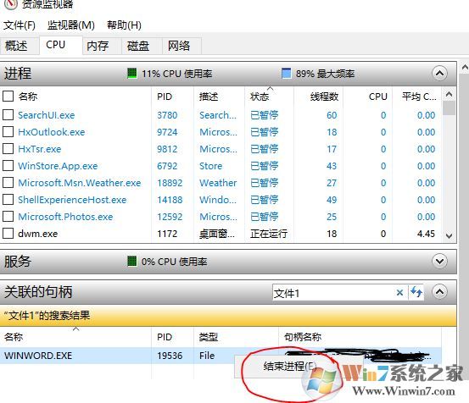This screenshot has height=403, width=469.
Task: Click the process list vertical scrollbar thumb
Action: (x=449, y=108)
